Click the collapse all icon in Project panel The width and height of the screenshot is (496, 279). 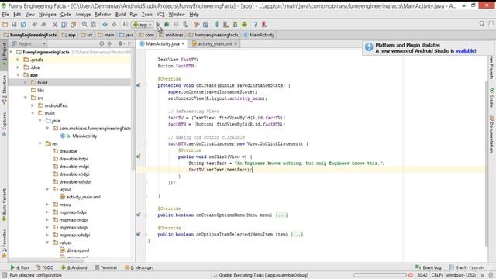pyautogui.click(x=110, y=43)
